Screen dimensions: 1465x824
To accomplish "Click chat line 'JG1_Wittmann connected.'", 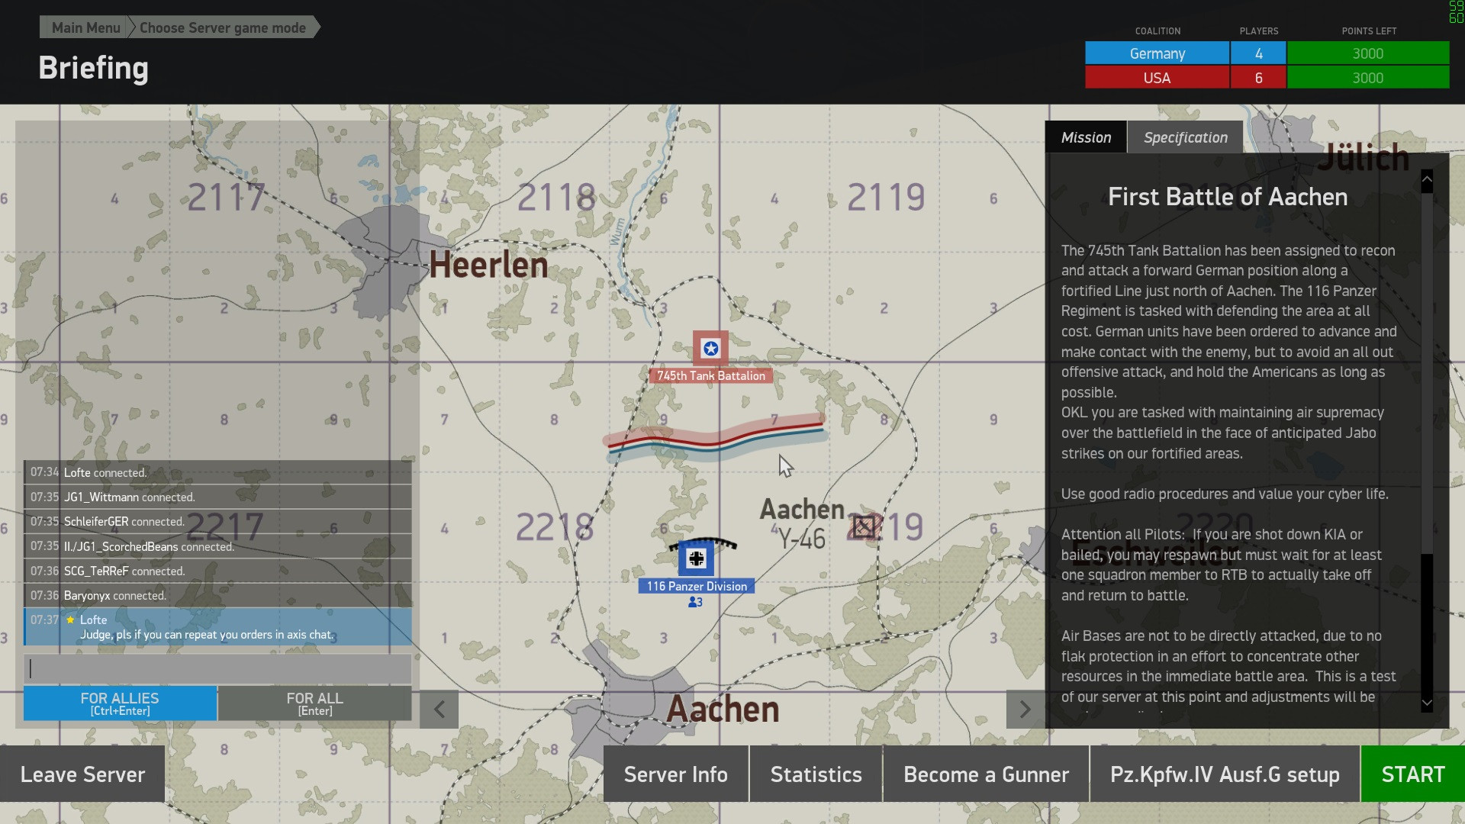I will [x=217, y=497].
